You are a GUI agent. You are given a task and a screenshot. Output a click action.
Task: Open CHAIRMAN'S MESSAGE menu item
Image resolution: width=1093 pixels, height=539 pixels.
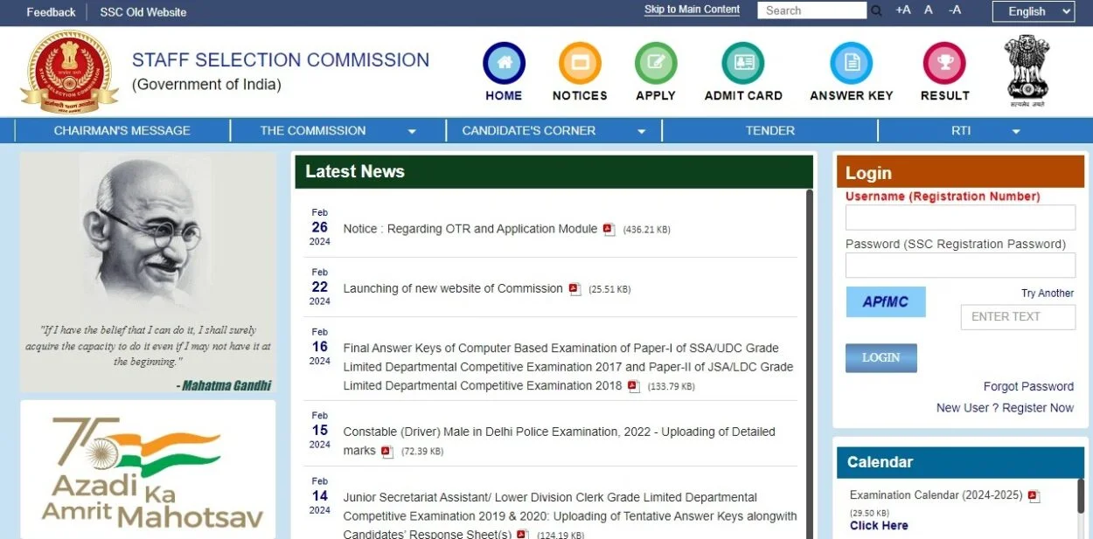pyautogui.click(x=122, y=131)
